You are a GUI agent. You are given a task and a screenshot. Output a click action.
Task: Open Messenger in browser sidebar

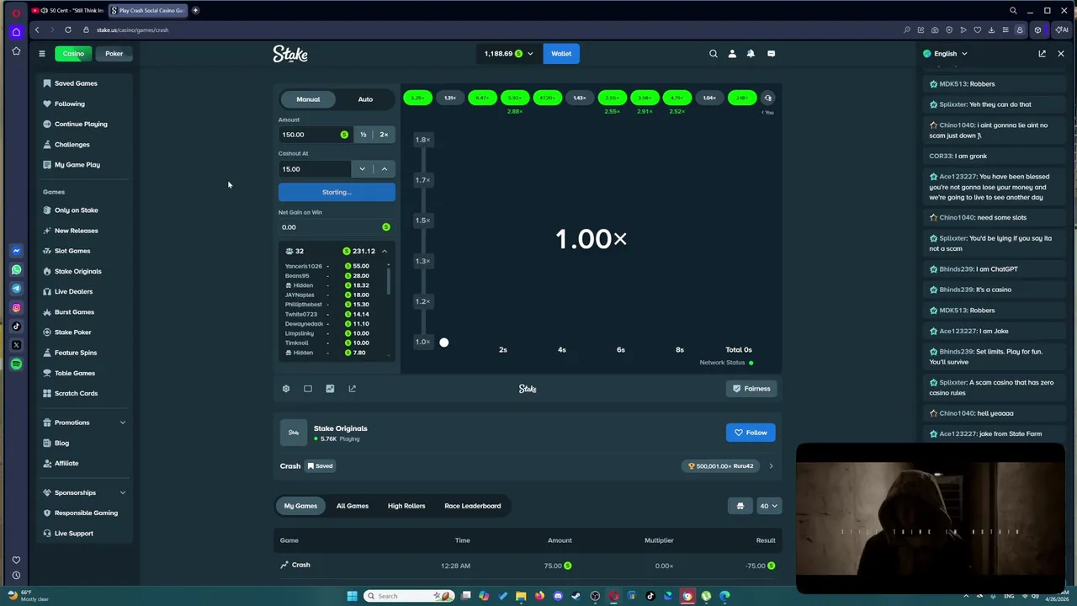(x=16, y=251)
